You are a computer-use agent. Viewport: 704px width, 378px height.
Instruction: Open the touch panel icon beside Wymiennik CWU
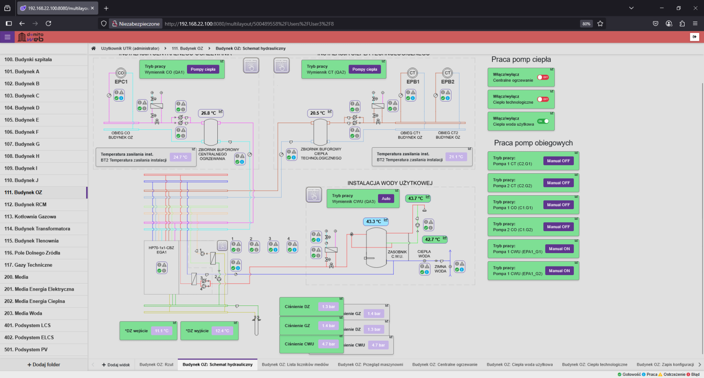[314, 195]
